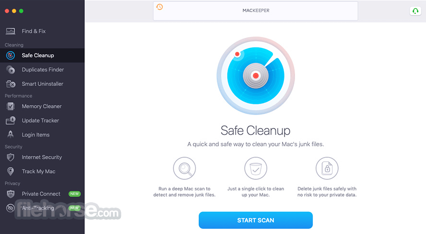
Task: Open Internet Security shield icon
Action: point(11,157)
